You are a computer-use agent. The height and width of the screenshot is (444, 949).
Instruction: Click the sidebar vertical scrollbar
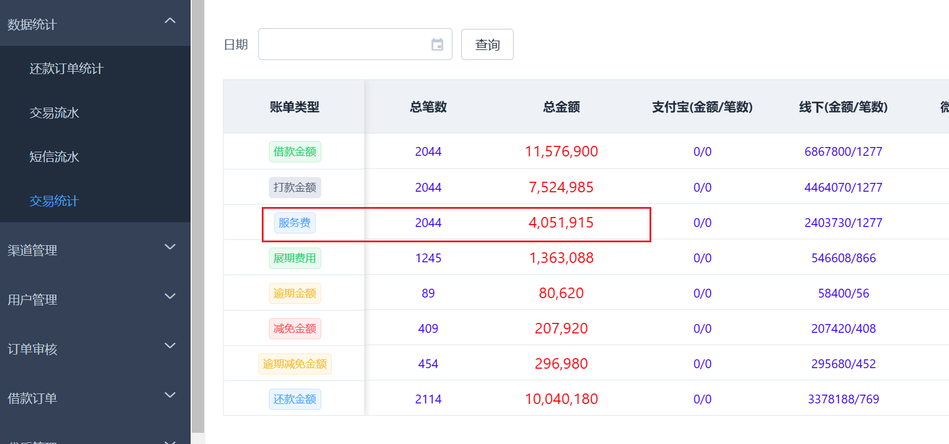tap(198, 218)
